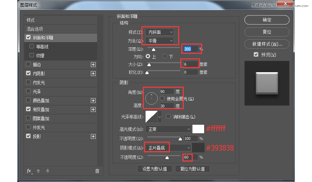This screenshot has height=182, width=312.
Task: Move effect down with the down arrow
Action: pos(47,171)
